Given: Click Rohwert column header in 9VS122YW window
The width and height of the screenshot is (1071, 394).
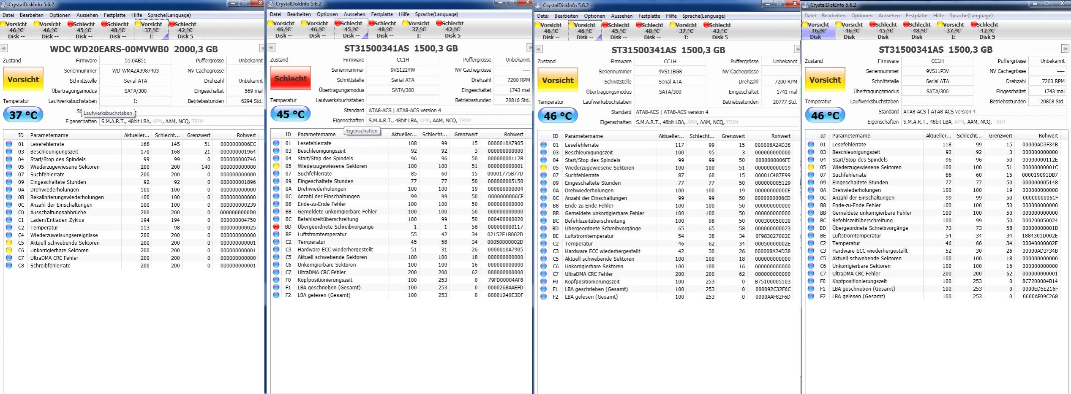Looking at the screenshot, I should (x=504, y=135).
